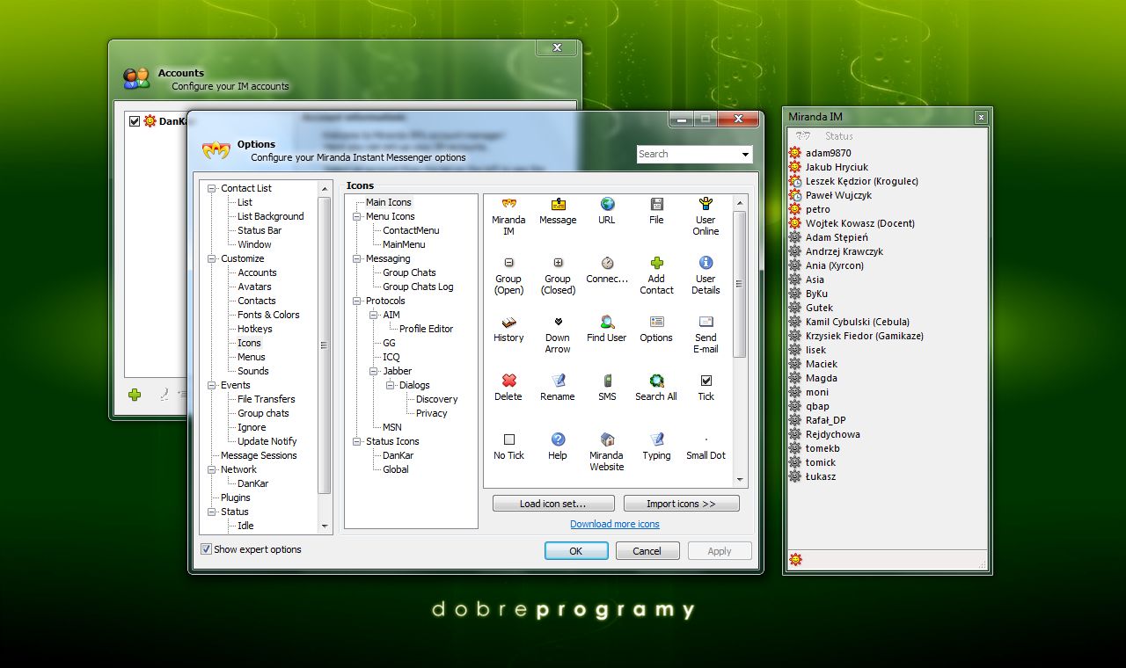The image size is (1126, 668).
Task: Select the File floppy disk icon
Action: (x=656, y=205)
